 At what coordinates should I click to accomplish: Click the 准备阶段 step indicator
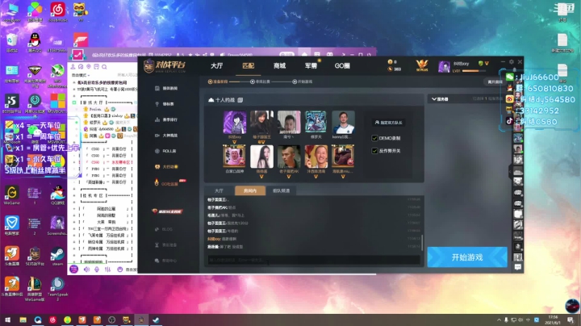coord(218,81)
